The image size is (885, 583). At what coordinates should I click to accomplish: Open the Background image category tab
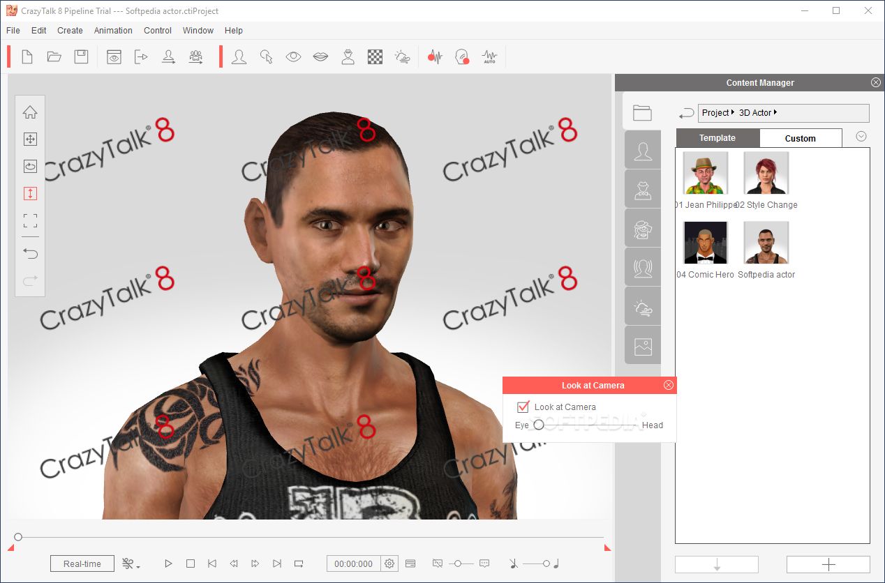[x=643, y=346]
